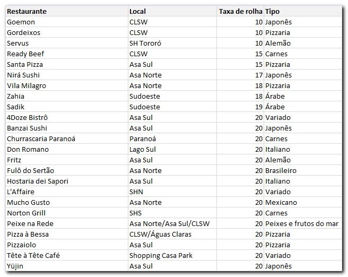Viewport: 348px width, 277px height.
Task: Click the Nirá Sushi cell
Action: click(23, 75)
